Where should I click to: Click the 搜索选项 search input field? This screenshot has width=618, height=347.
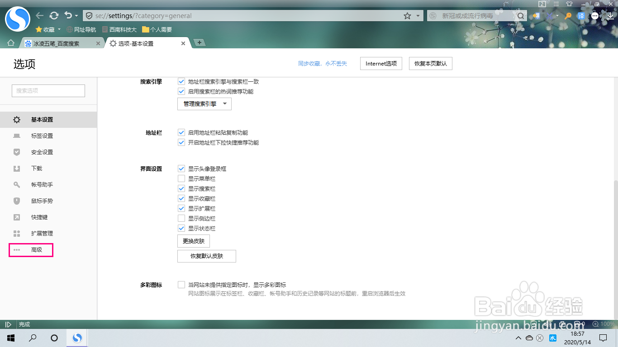click(48, 90)
